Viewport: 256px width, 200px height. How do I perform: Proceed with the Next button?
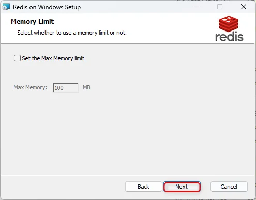tap(182, 187)
